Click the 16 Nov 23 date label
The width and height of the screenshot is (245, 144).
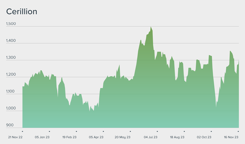coord(231,137)
